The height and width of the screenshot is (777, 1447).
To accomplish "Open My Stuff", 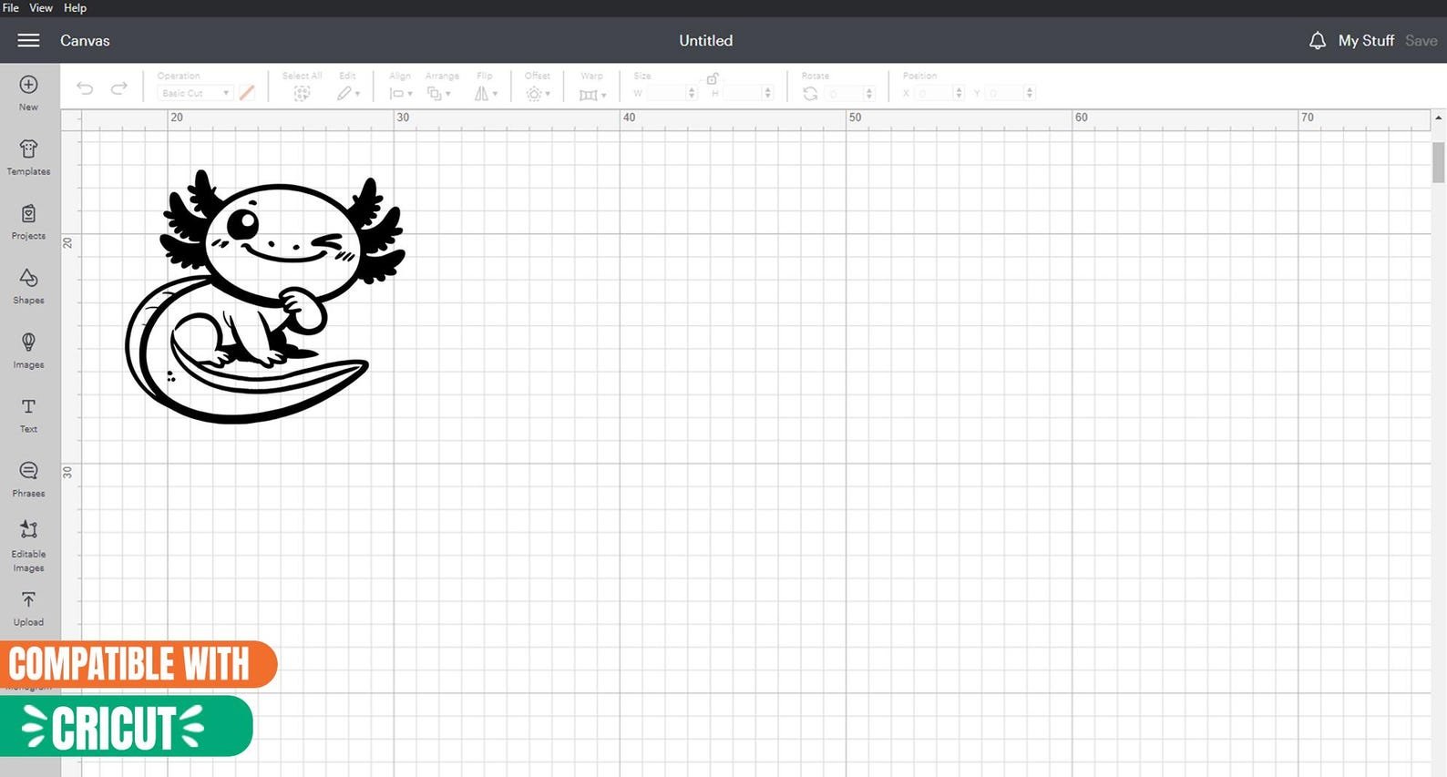I will (x=1366, y=40).
